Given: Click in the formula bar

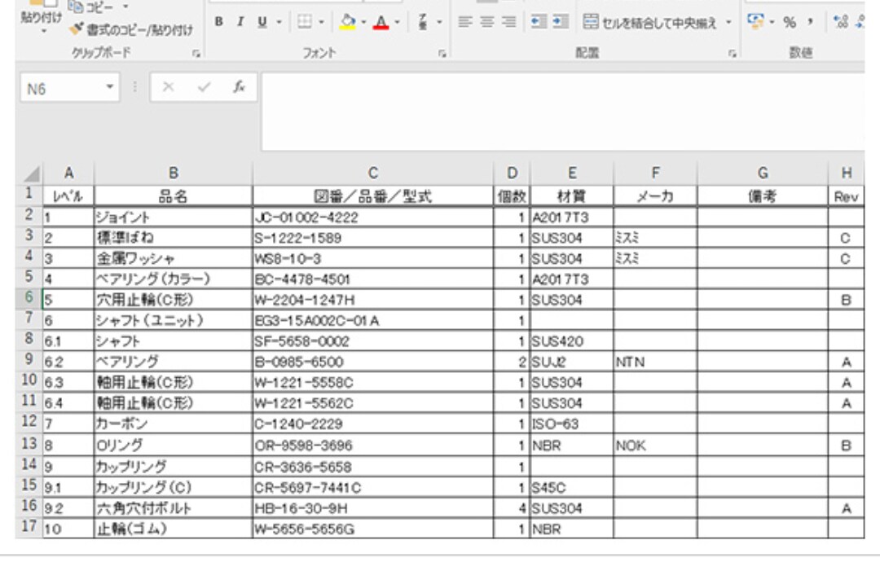Looking at the screenshot, I should click(563, 112).
